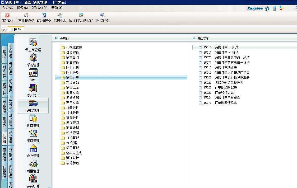Open 15017 销售订单 - 维护

226,53
